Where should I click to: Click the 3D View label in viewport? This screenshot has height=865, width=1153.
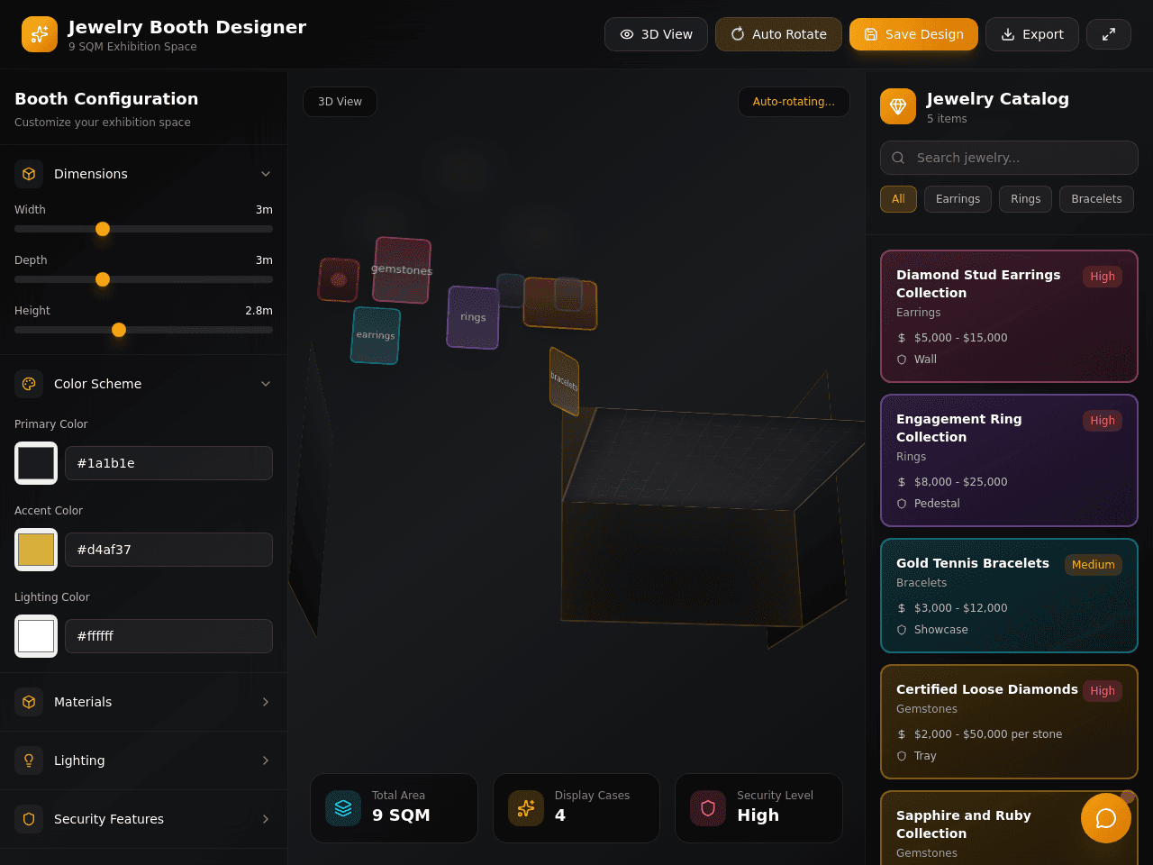pos(340,102)
